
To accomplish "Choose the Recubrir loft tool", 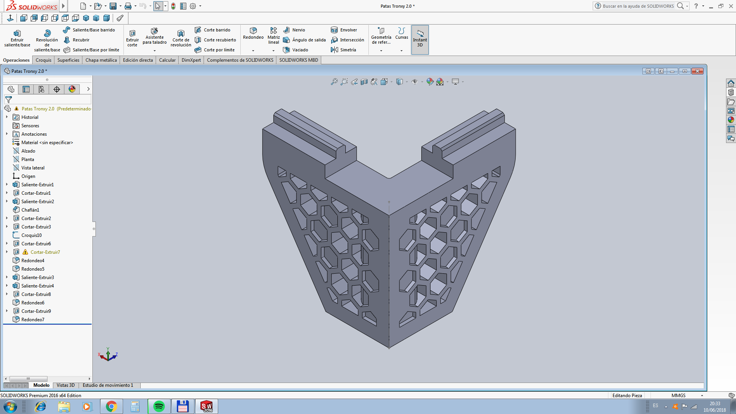I will (76, 40).
